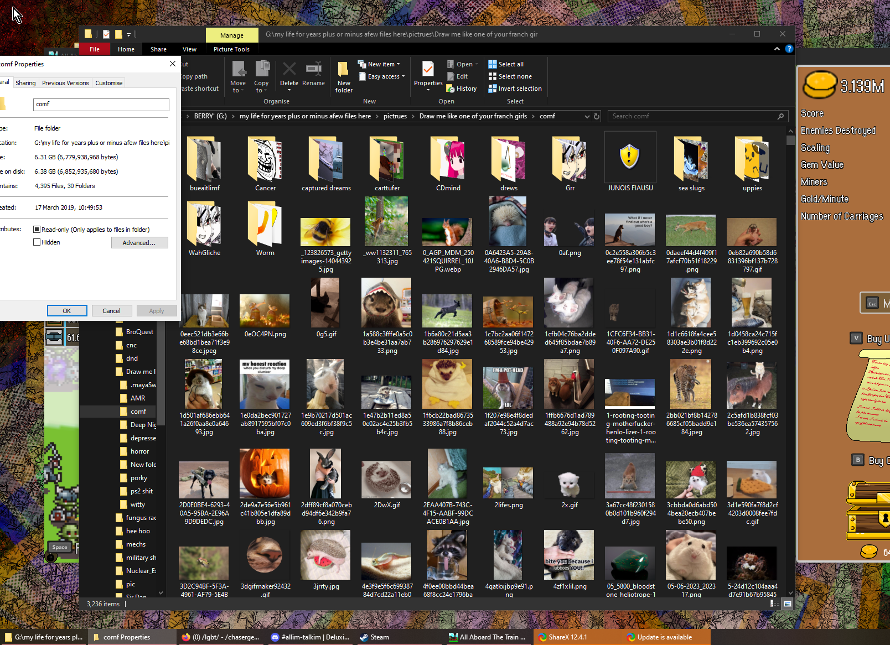Open Quick Access Toolbar customize dropdown

128,34
